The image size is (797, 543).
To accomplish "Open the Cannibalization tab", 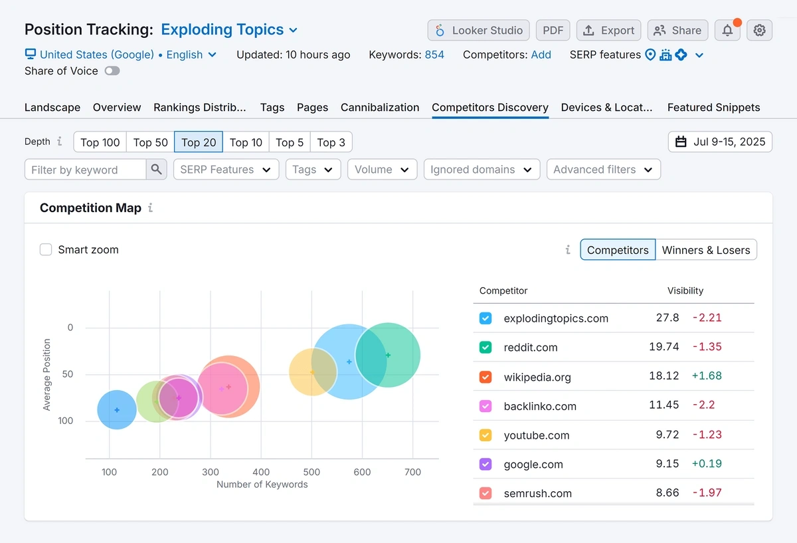I will (x=380, y=107).
